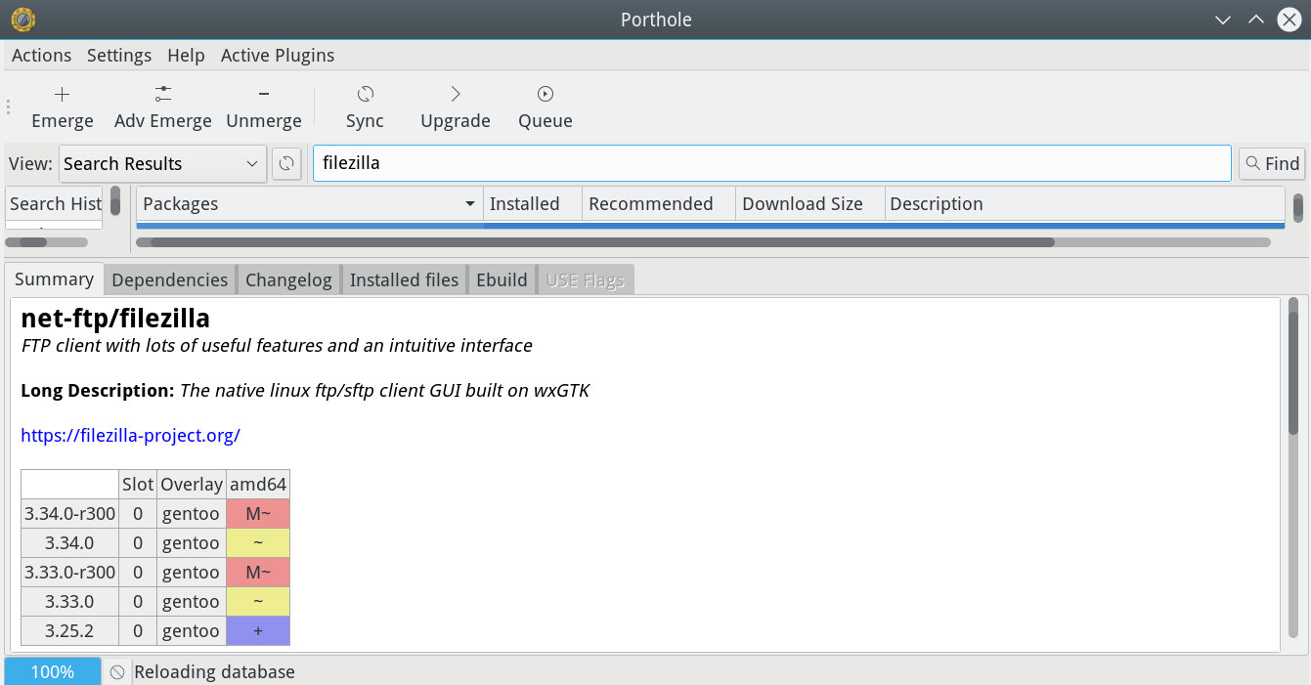
Task: Switch to the Dependencies tab
Action: [x=170, y=280]
